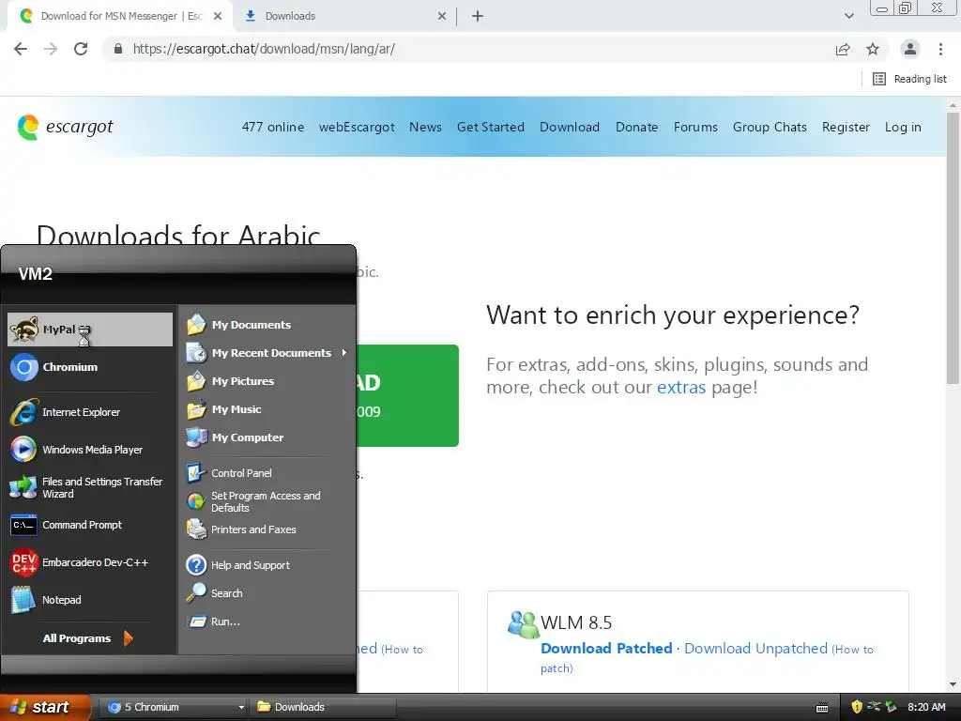
Task: Launch Embarcadero Dev-C++
Action: coord(89,562)
